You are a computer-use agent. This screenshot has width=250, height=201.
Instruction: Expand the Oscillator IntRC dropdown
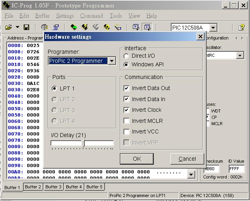pos(240,55)
